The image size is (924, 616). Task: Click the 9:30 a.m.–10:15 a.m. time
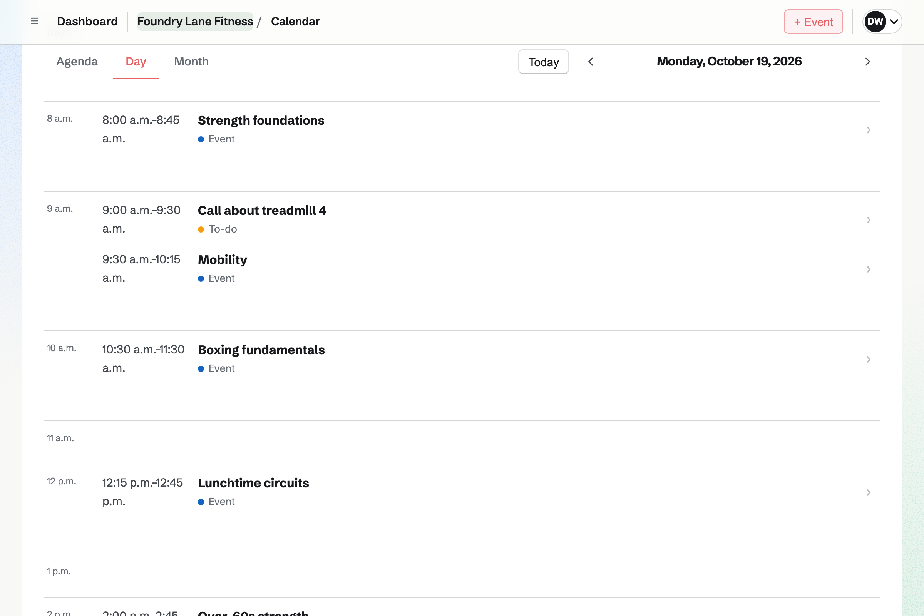click(x=141, y=269)
